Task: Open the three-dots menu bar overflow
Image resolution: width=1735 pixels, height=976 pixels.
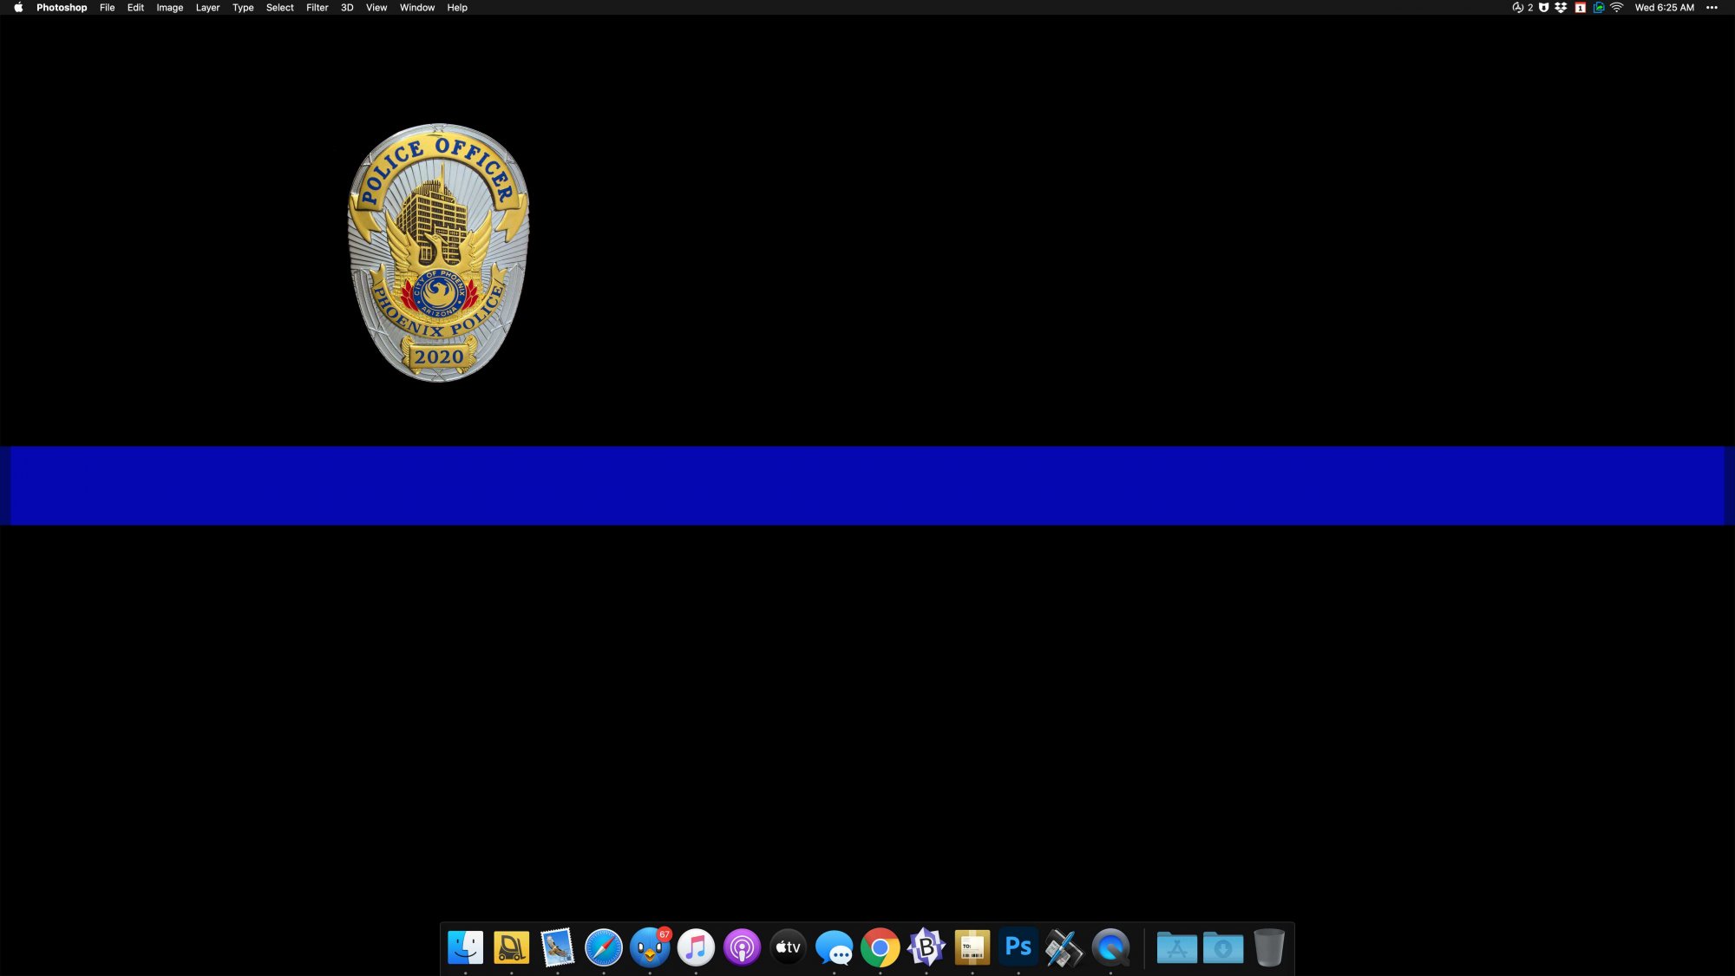Action: pyautogui.click(x=1712, y=8)
